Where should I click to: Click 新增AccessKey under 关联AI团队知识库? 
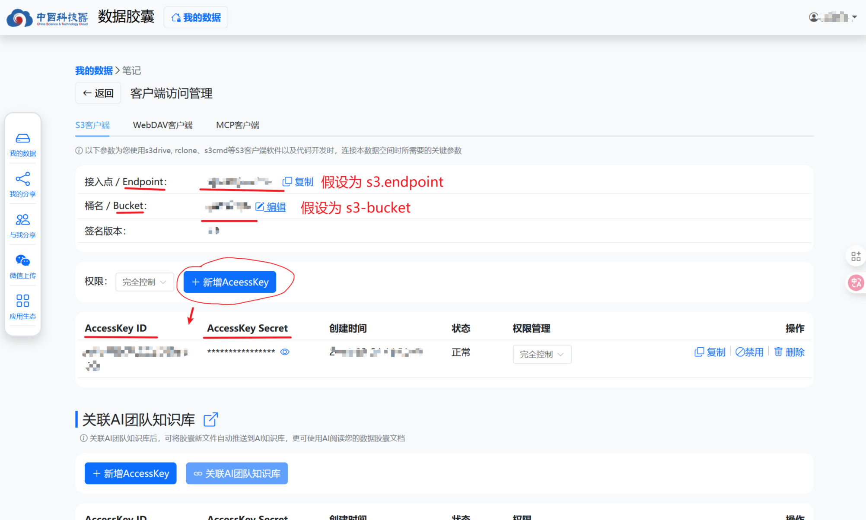(131, 473)
